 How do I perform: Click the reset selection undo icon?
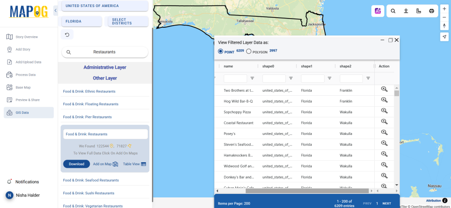(x=67, y=34)
